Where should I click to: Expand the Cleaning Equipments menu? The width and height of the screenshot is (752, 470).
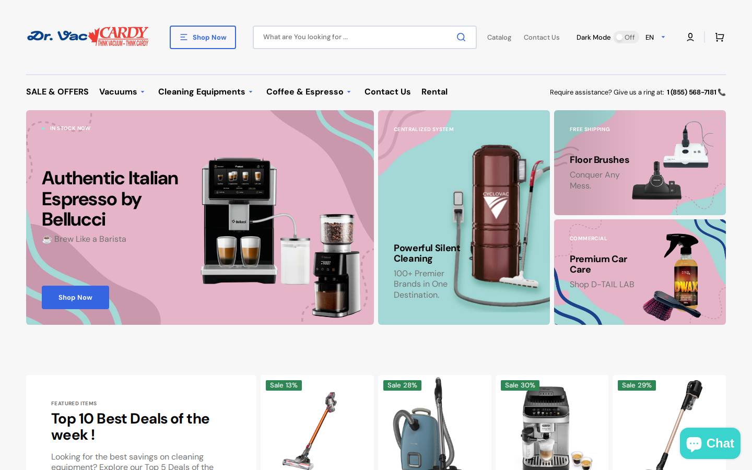[205, 92]
